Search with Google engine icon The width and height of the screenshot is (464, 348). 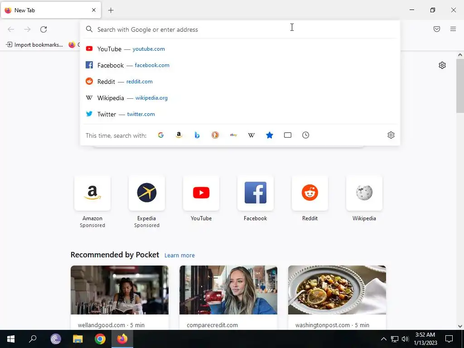click(x=161, y=135)
